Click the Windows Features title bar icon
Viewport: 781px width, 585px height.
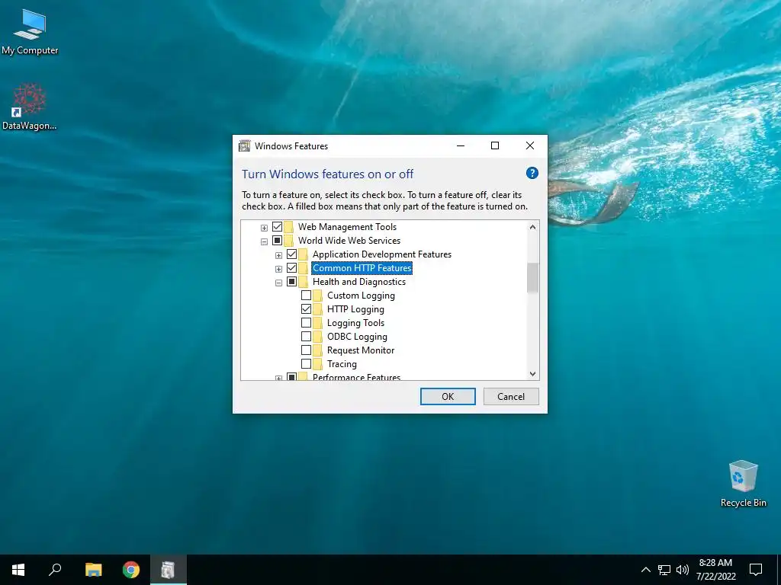245,145
